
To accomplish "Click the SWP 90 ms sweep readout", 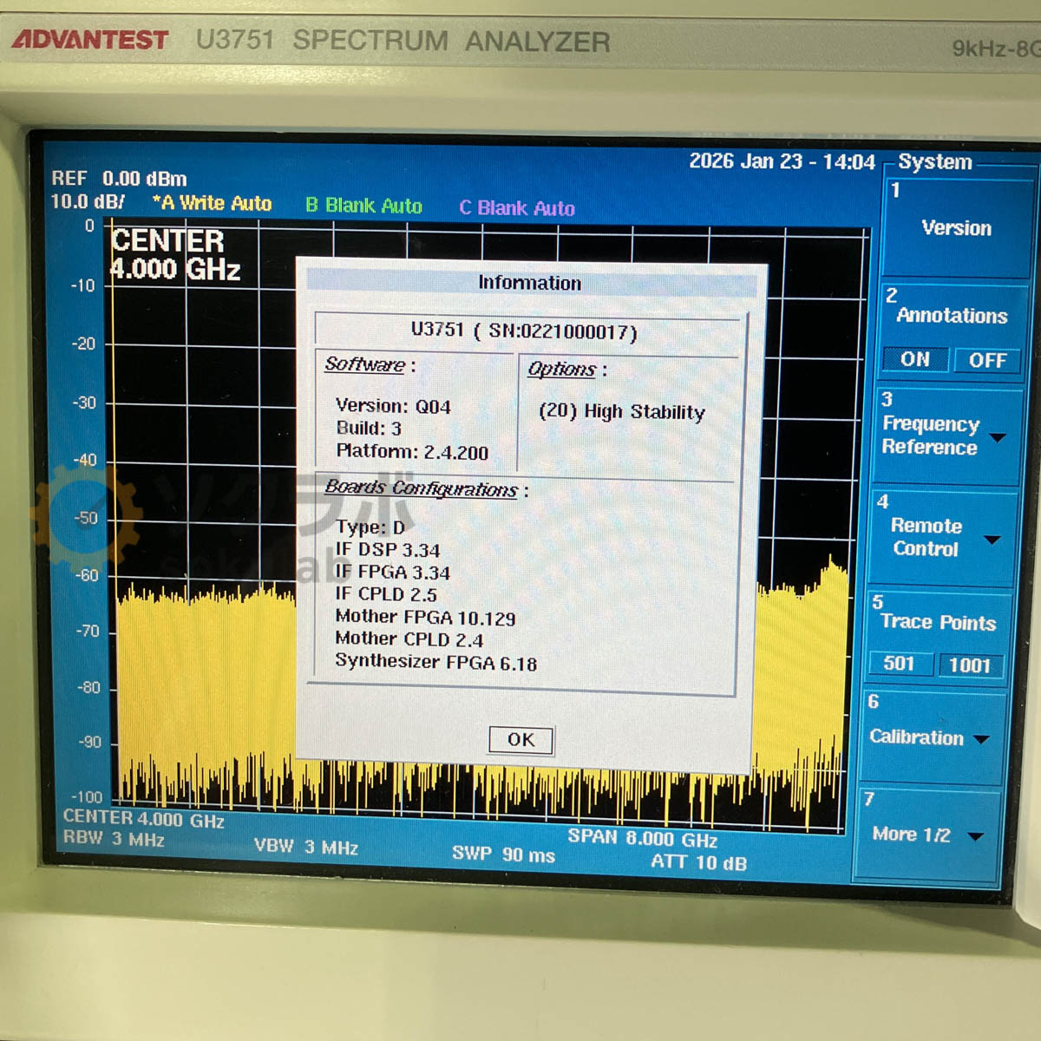I will [503, 854].
